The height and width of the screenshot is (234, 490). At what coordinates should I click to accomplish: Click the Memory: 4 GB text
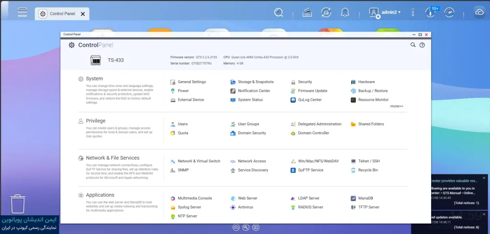(x=233, y=64)
